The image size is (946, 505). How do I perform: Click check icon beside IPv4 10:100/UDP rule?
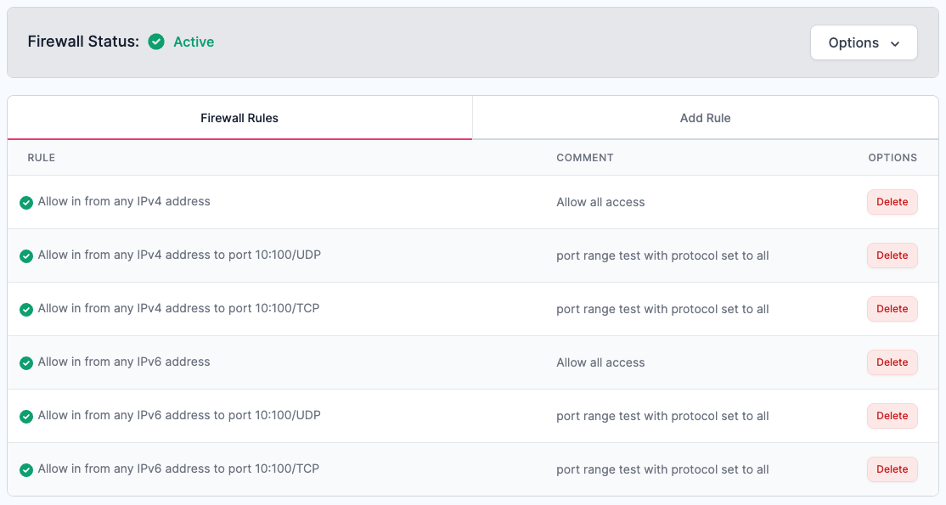[x=26, y=256]
